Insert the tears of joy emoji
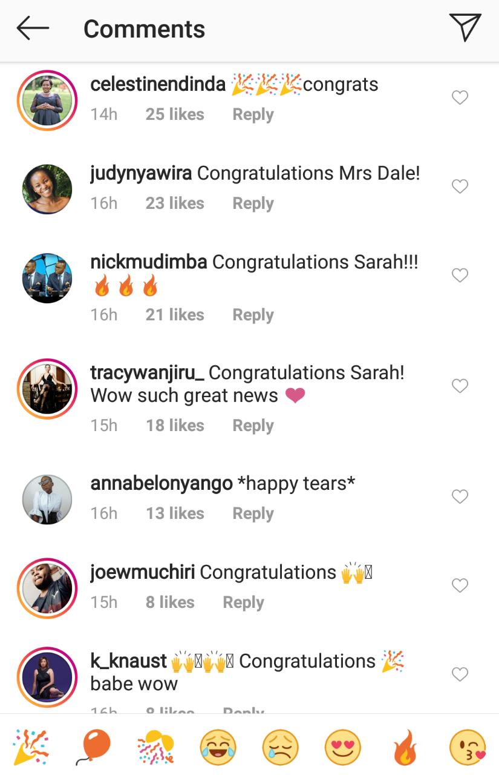 coord(218,747)
